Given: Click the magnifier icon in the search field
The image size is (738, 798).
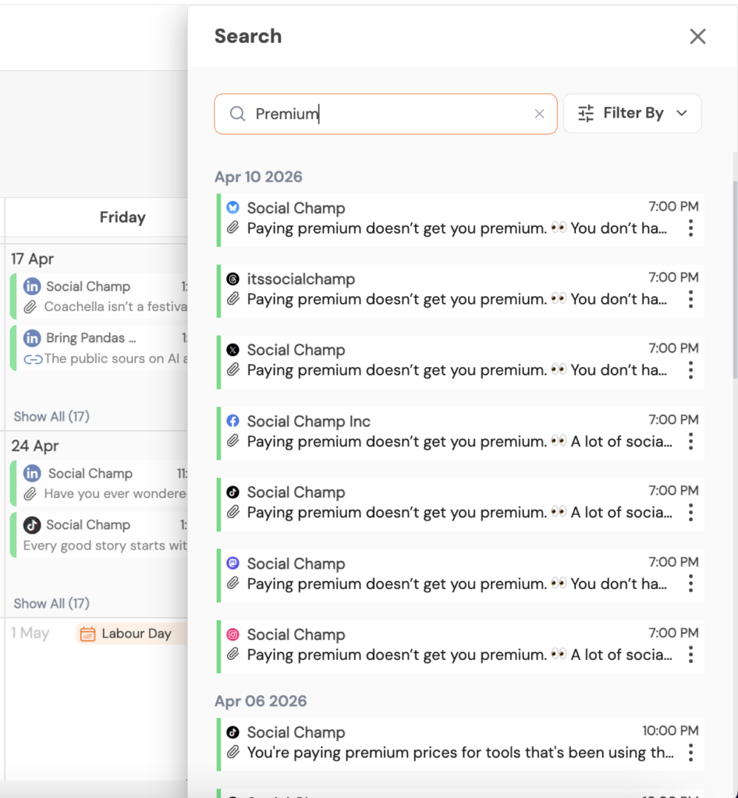Looking at the screenshot, I should pos(237,114).
